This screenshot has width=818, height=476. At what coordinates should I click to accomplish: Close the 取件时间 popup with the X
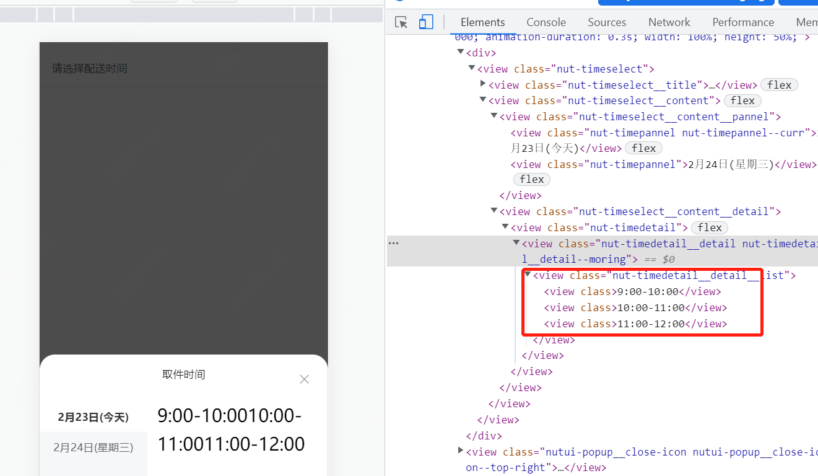coord(304,379)
